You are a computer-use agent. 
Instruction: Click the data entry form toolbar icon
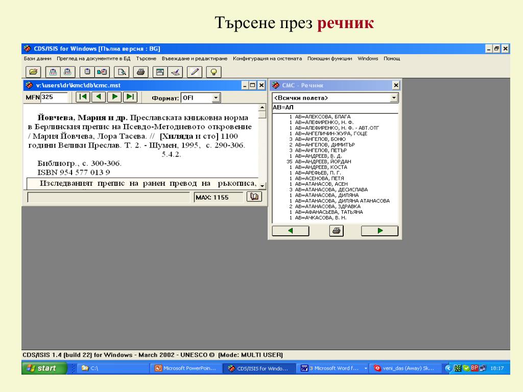(x=160, y=72)
